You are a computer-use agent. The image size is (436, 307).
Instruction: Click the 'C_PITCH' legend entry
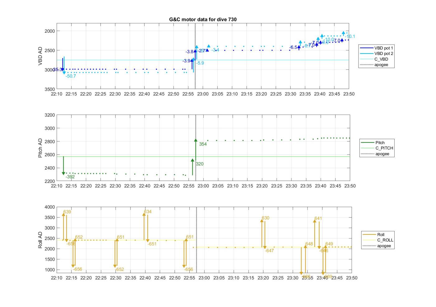pos(377,148)
